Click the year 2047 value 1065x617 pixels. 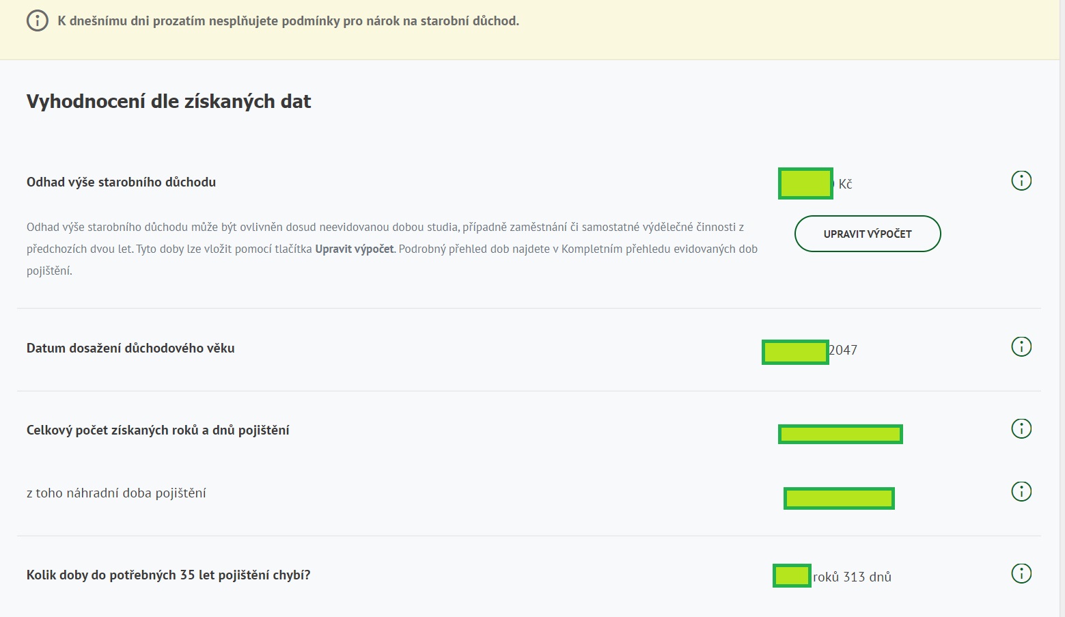point(843,351)
